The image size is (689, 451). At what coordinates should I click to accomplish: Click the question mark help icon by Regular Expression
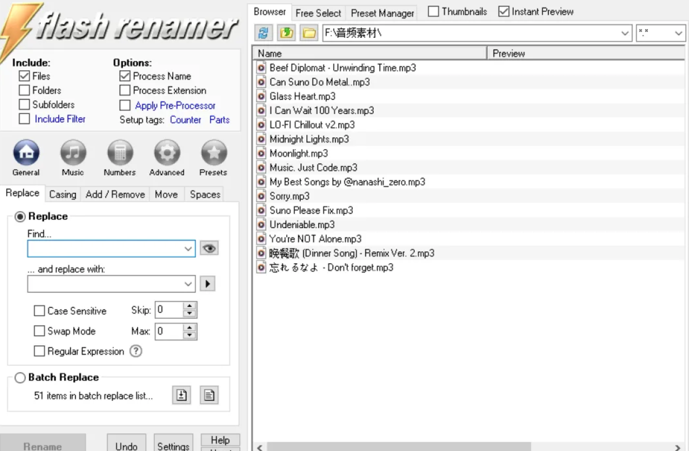[x=136, y=351]
